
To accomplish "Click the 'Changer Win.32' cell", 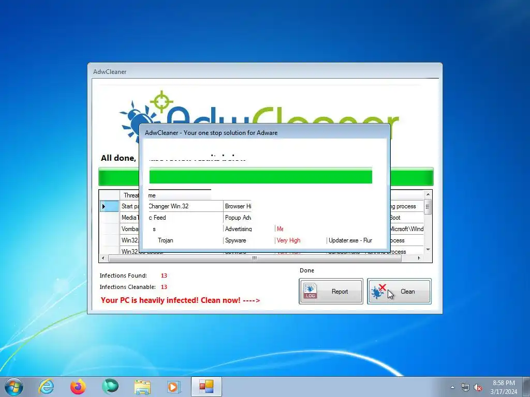I will 186,206.
